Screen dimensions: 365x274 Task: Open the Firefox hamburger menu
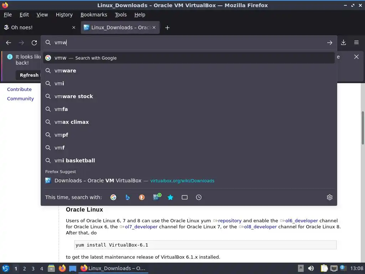[356, 42]
